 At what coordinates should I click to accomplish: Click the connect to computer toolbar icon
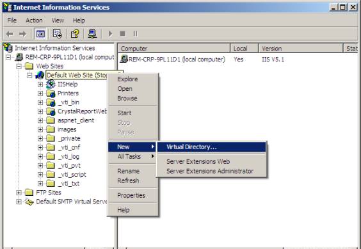[93, 34]
